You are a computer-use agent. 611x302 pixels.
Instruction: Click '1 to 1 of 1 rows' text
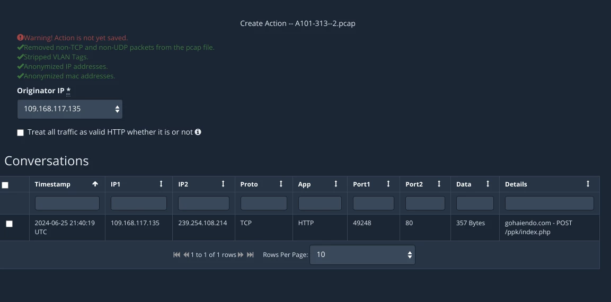[214, 255]
